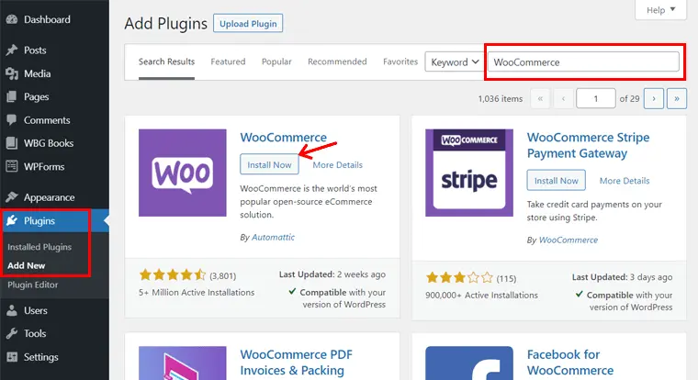Open WooCommerce PDF Invoices & Packing title
Viewport: 698px width, 380px height.
(296, 363)
